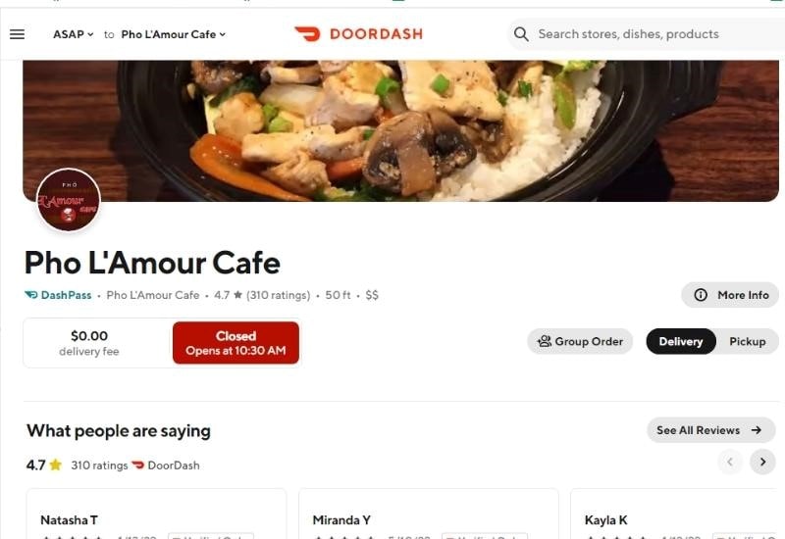Open the hamburger navigation menu
This screenshot has width=785, height=539.
pos(17,34)
